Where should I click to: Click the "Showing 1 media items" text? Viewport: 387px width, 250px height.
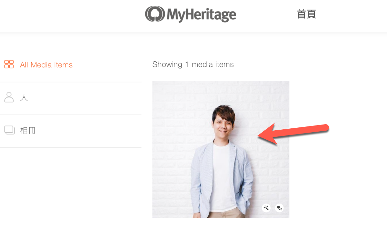coord(193,65)
